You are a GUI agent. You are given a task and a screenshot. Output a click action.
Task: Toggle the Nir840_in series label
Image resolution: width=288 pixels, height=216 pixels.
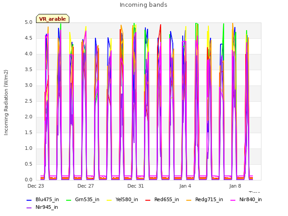coord(251,199)
